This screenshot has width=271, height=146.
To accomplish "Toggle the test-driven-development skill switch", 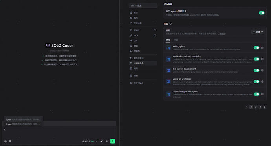I will click(256, 70).
